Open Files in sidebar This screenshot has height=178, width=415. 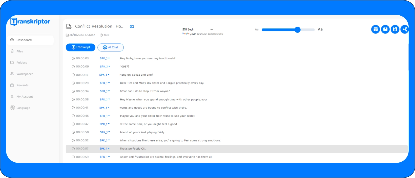point(16,51)
